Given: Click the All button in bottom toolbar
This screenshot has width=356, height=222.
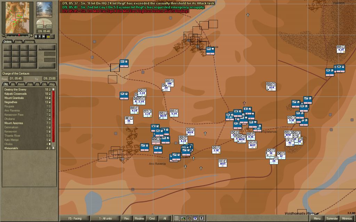Looking at the screenshot, I should pyautogui.click(x=164, y=219).
